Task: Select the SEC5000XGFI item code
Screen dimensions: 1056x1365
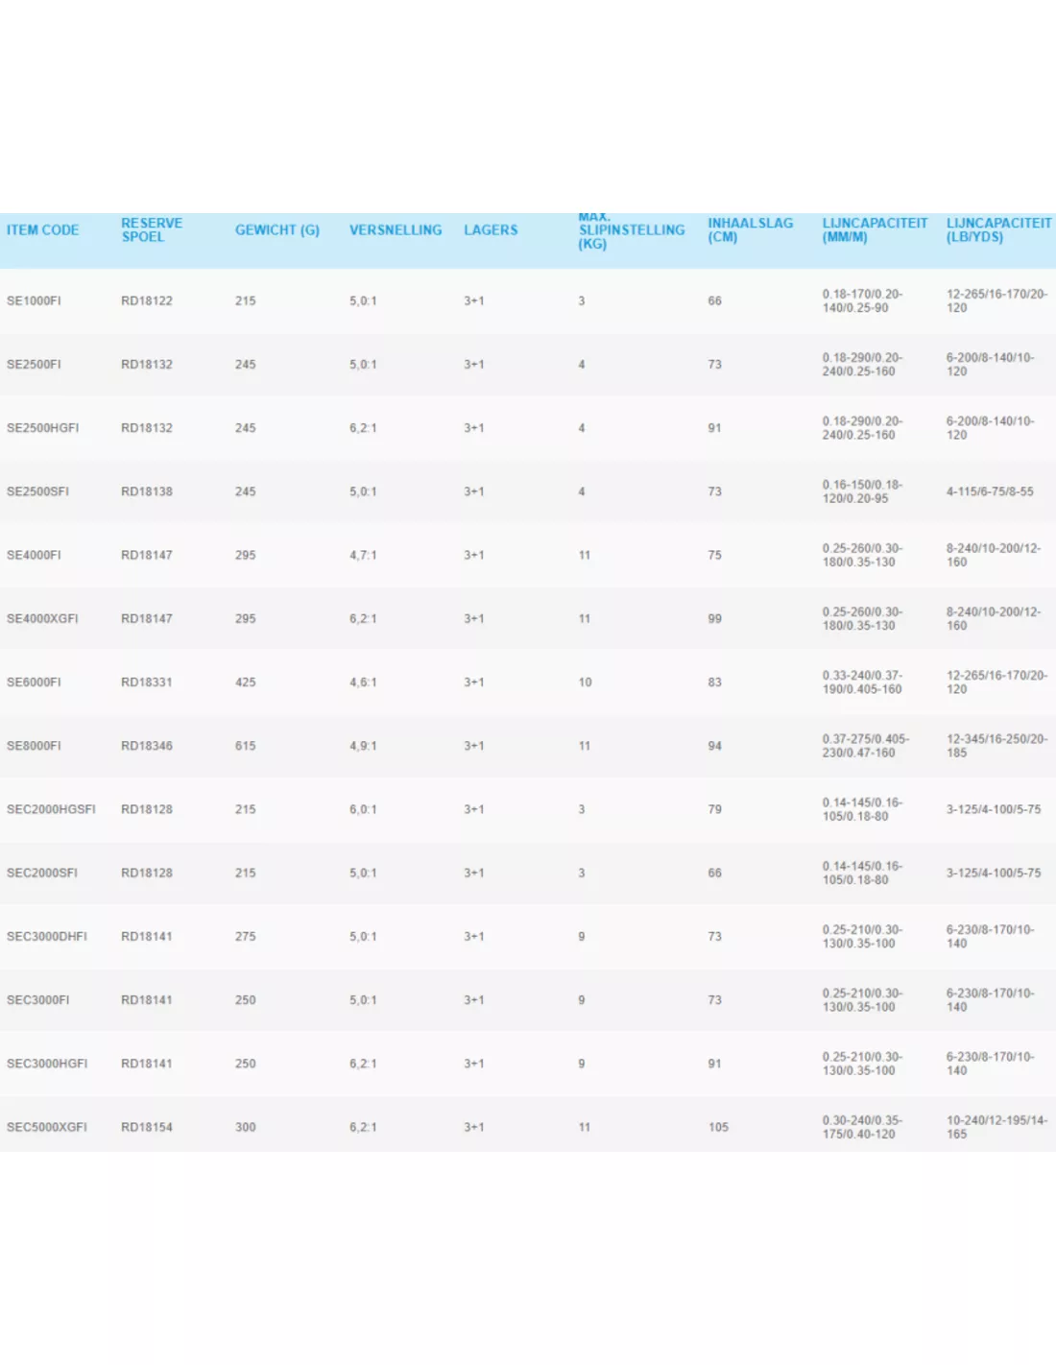Action: [x=47, y=1128]
